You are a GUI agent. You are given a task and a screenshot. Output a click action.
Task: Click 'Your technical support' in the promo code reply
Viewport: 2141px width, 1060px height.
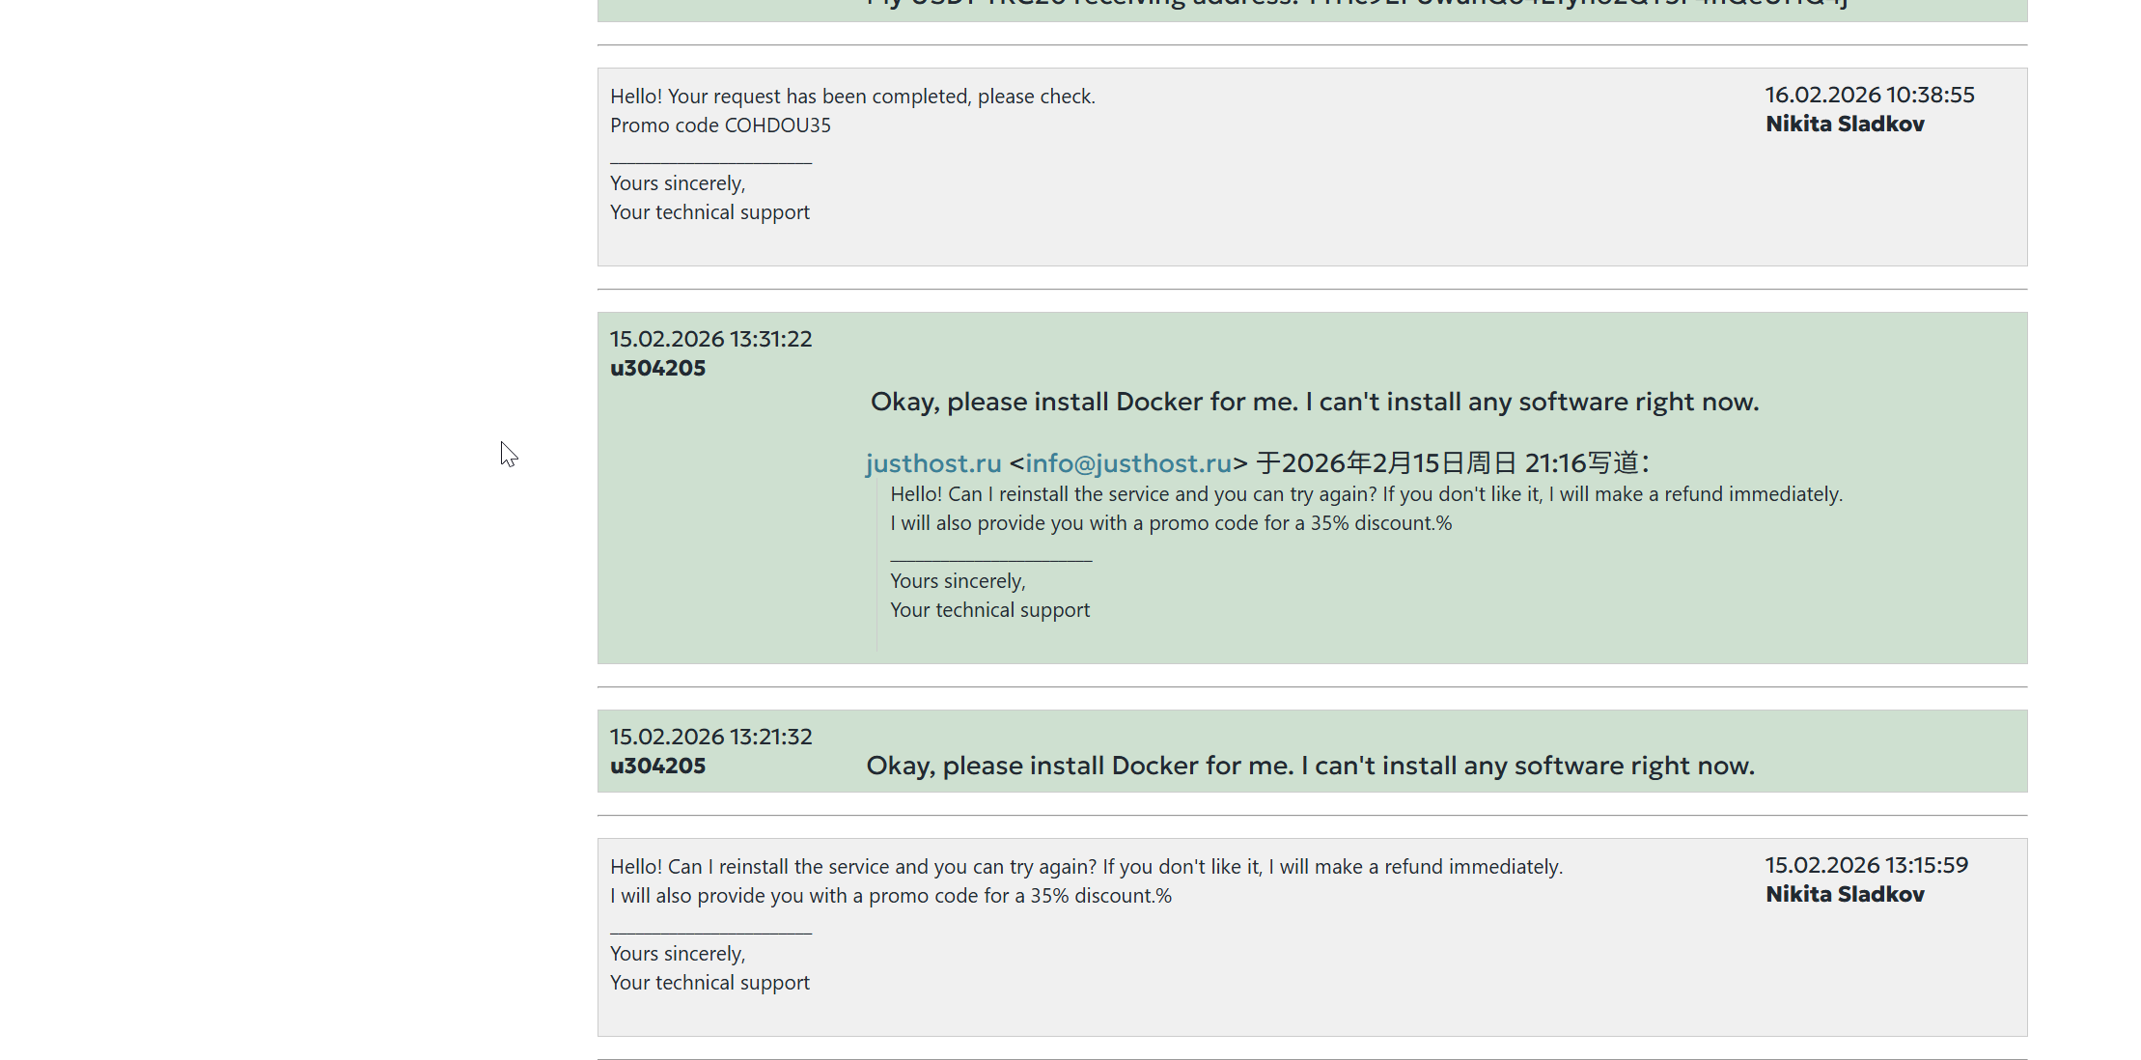[x=709, y=212]
